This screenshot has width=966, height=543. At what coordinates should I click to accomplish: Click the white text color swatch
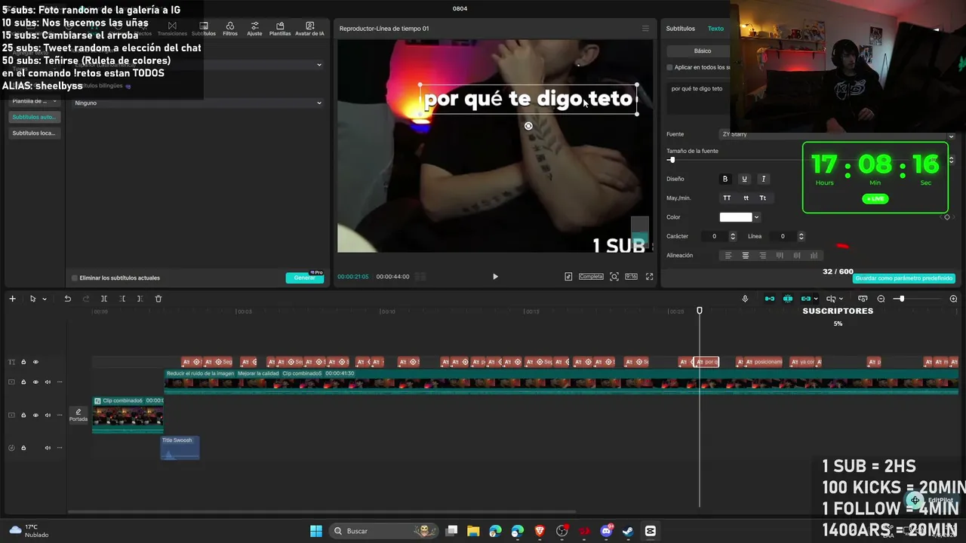736,217
